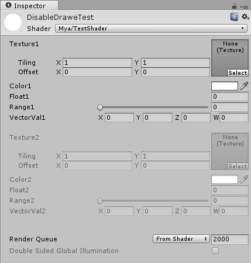This screenshot has width=251, height=263.
Task: Switch to the Inspector tab
Action: [x=29, y=5]
